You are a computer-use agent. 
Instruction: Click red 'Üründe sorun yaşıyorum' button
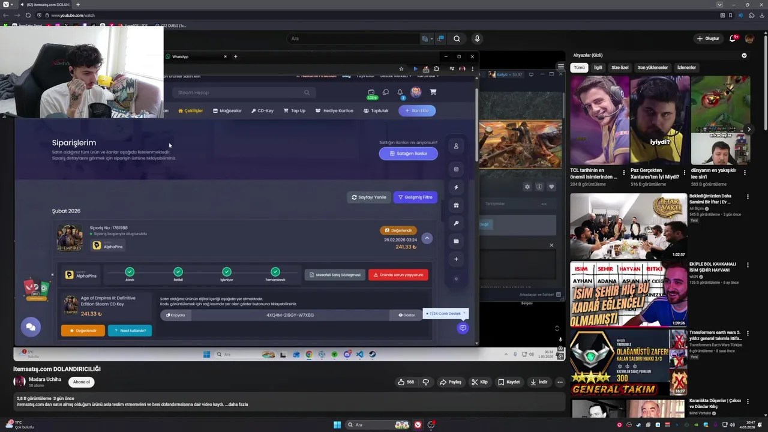pos(398,275)
